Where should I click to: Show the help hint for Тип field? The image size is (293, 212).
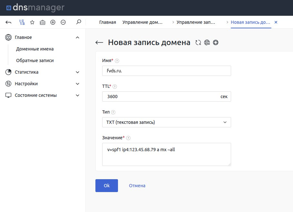click(113, 112)
